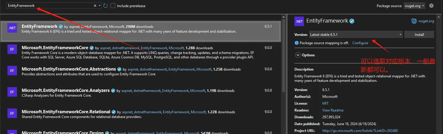Open EntityFramework owner link in Analyzers row
Image resolution: width=443 pixels, height=134 pixels.
(x=175, y=91)
